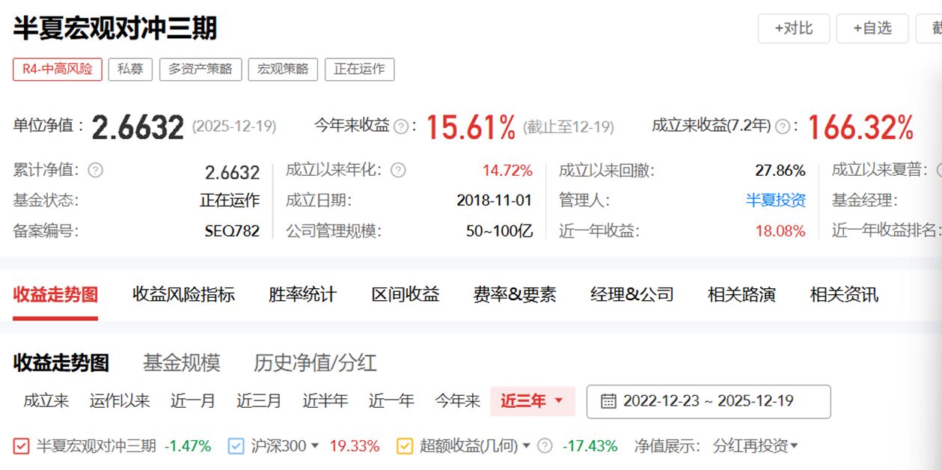
Task: Switch to the 收益风险指标 tab
Action: pos(183,295)
